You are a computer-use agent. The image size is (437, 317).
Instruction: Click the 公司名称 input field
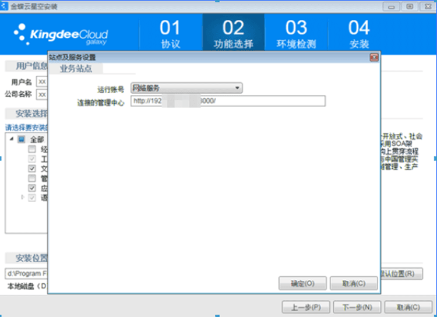[x=42, y=94]
